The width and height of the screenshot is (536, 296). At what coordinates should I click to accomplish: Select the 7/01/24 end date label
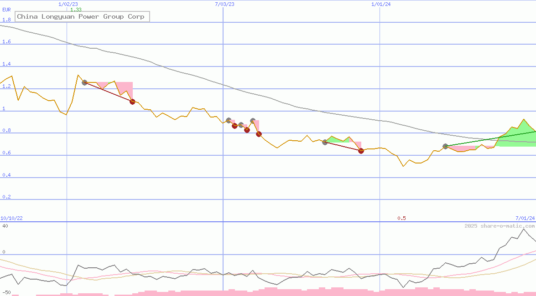[525, 219]
